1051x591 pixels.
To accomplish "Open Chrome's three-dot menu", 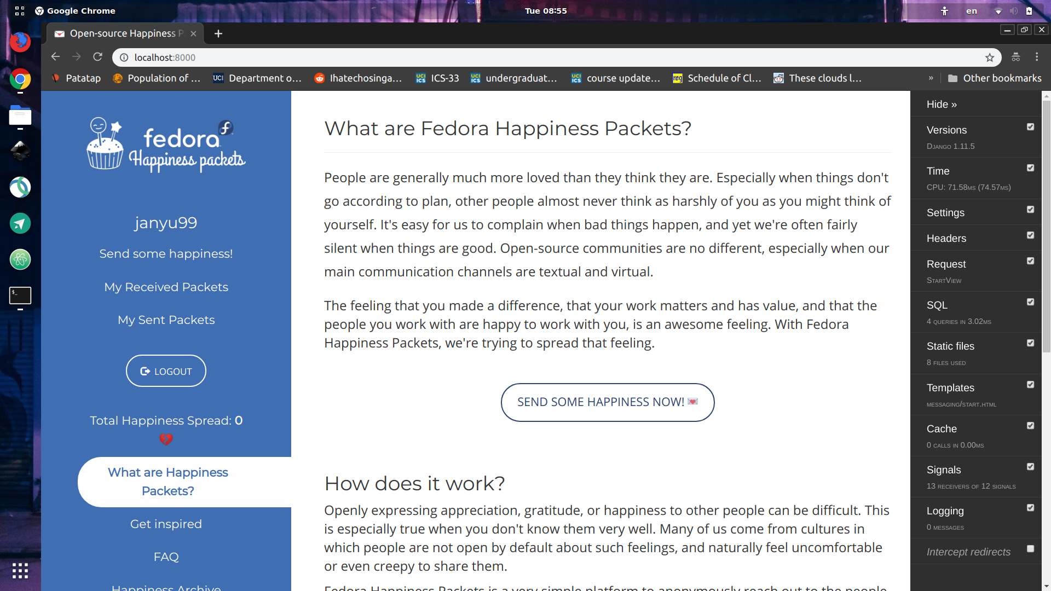I will click(x=1037, y=57).
